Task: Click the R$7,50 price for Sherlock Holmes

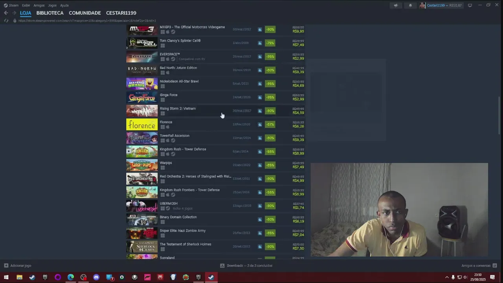Action: point(298,248)
